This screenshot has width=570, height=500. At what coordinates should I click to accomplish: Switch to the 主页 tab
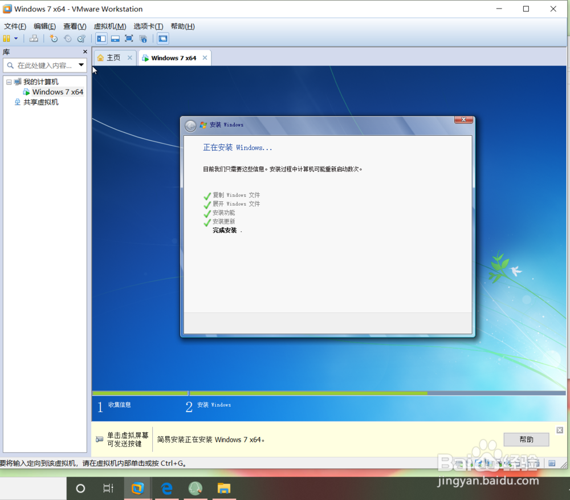[114, 57]
